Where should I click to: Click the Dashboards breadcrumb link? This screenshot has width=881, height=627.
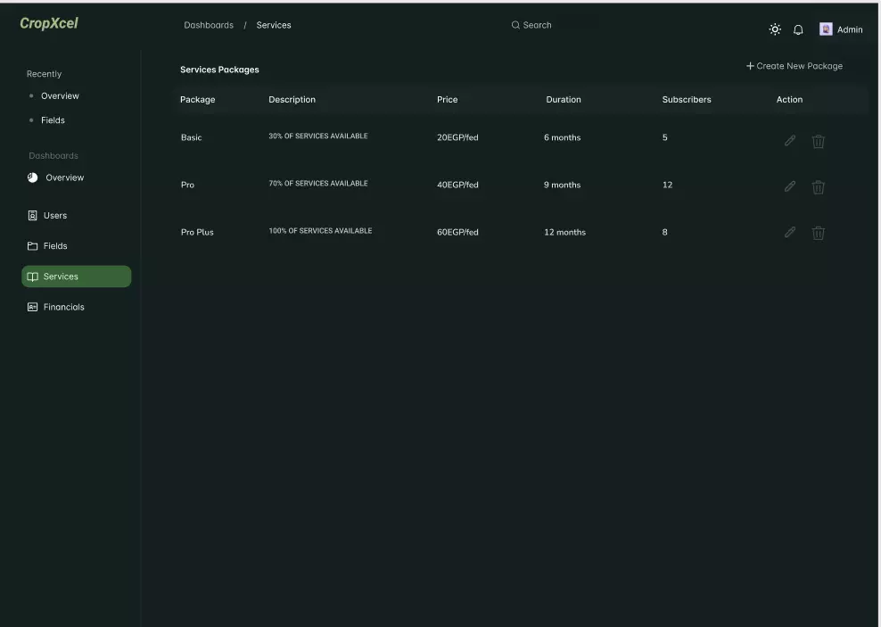click(x=209, y=25)
